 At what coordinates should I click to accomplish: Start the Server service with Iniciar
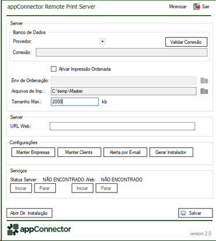click(21, 188)
